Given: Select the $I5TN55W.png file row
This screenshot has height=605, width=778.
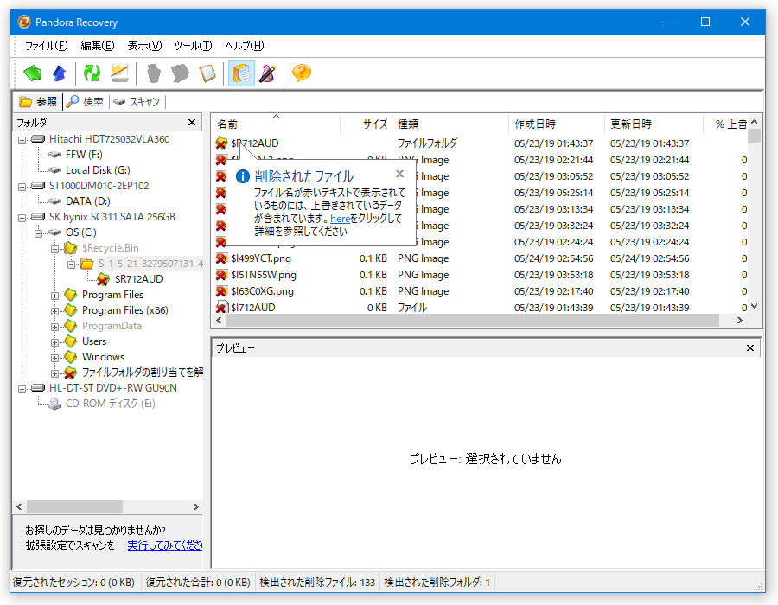Looking at the screenshot, I should [481, 275].
